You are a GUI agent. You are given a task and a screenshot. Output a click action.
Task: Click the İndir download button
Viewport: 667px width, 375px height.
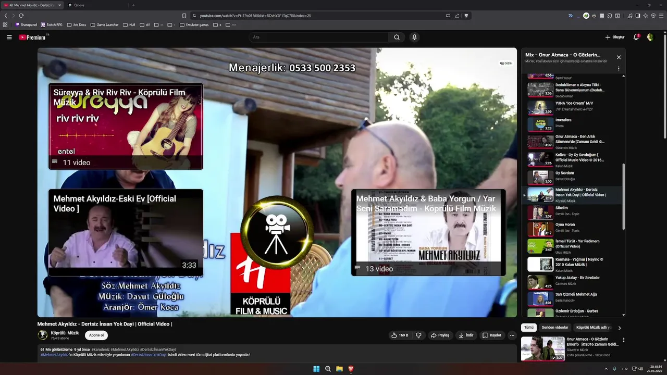(466, 335)
